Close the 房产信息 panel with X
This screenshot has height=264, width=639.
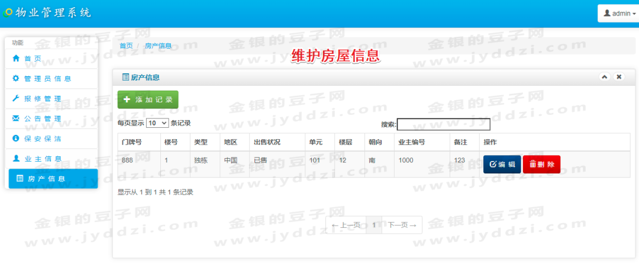tap(619, 76)
